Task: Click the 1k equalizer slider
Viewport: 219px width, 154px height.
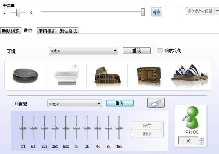Action: pos(76,128)
